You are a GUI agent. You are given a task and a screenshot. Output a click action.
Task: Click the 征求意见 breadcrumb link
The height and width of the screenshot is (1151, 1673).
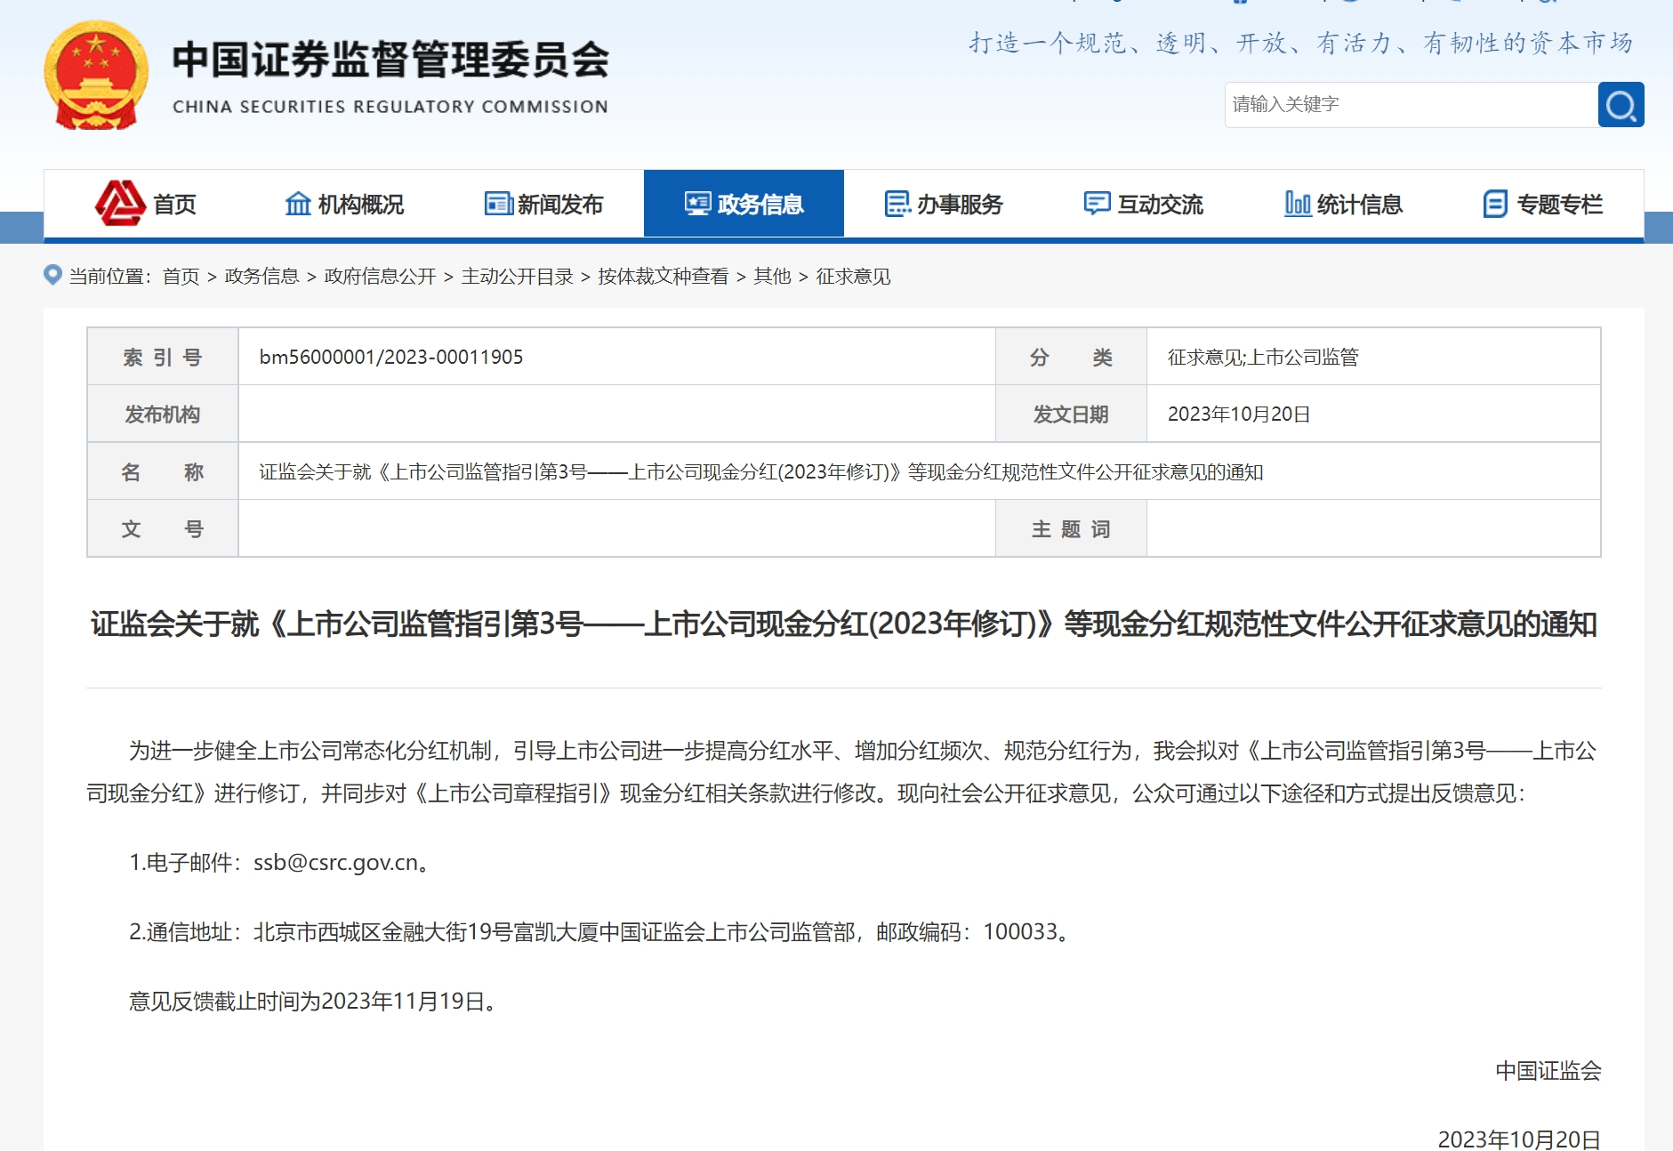tap(853, 277)
